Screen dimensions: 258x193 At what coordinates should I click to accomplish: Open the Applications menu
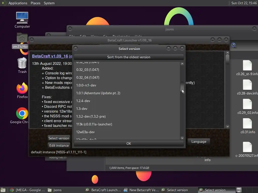coord(18,3)
